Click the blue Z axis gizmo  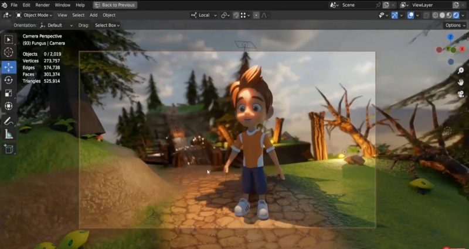[x=450, y=37]
